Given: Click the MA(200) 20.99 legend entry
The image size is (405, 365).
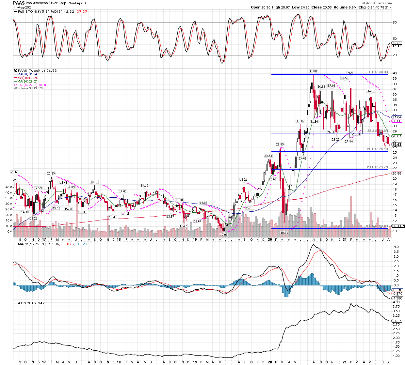Looking at the screenshot, I should 28,78.
